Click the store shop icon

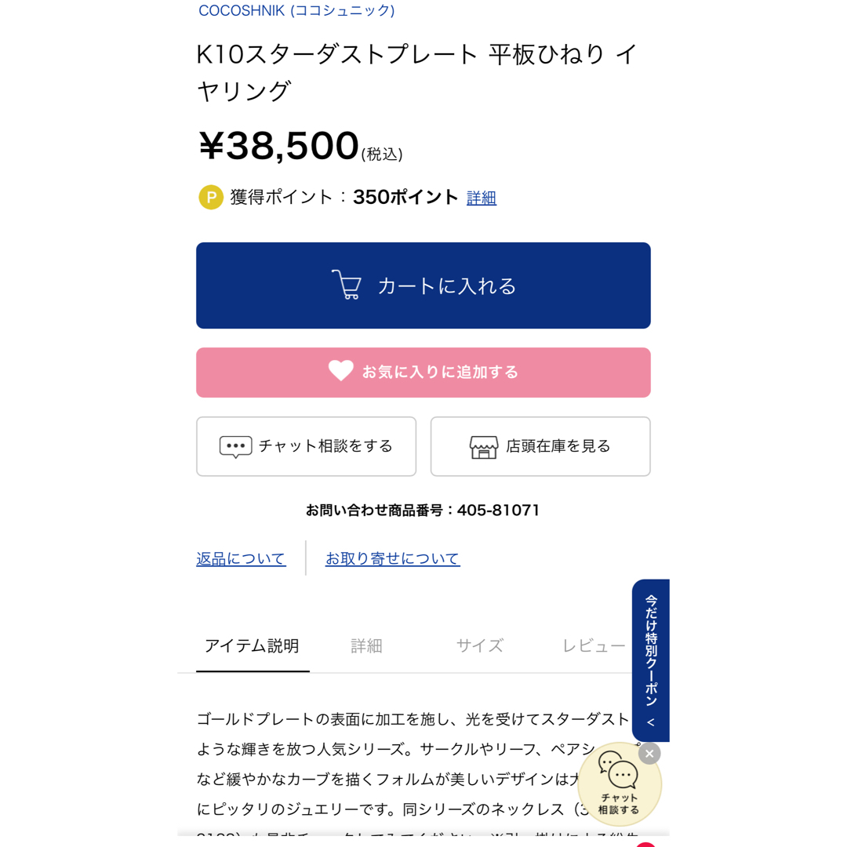[x=483, y=447]
